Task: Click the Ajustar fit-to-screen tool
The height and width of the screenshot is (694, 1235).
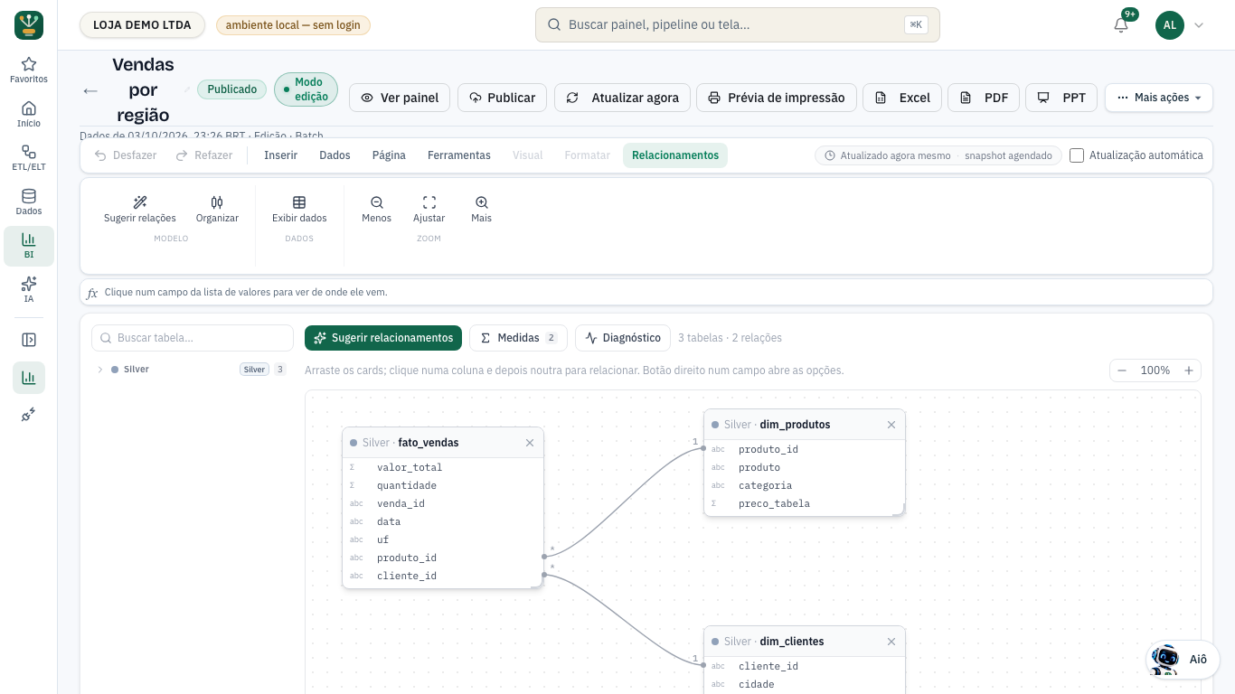Action: tap(429, 210)
